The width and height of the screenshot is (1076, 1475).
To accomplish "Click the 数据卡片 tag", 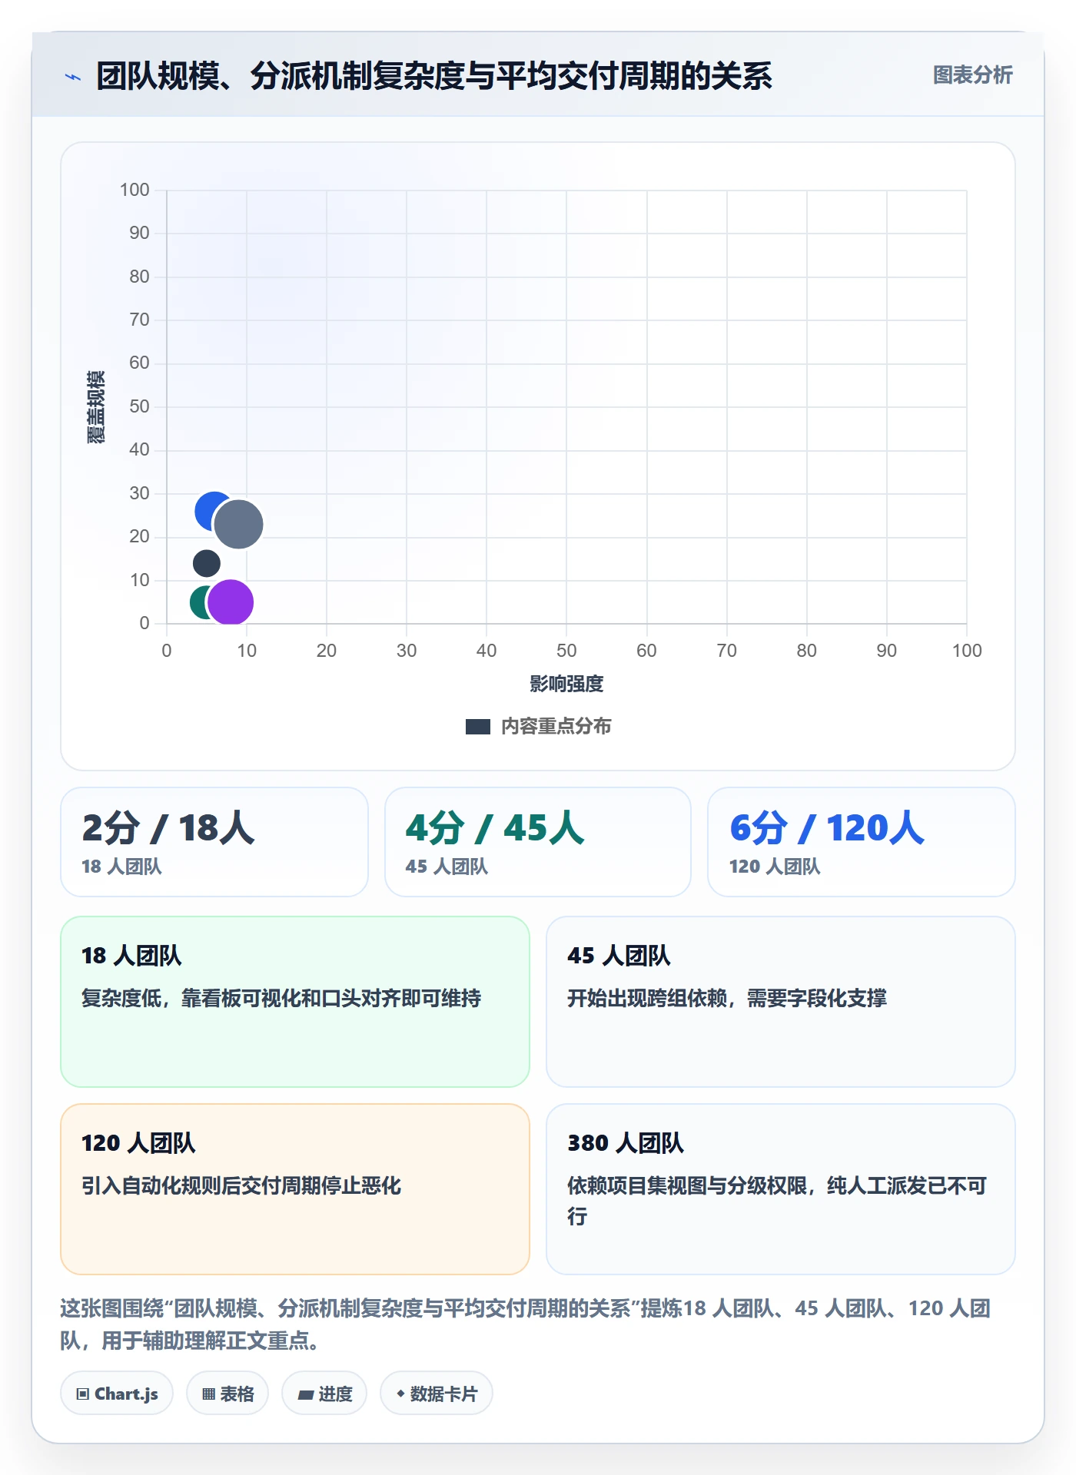I will tap(437, 1393).
